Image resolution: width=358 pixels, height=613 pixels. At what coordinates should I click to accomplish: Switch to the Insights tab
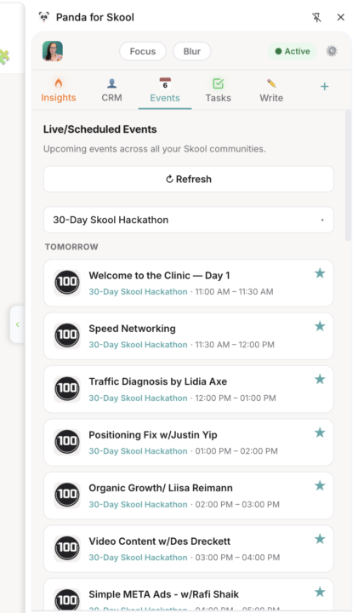click(x=59, y=90)
